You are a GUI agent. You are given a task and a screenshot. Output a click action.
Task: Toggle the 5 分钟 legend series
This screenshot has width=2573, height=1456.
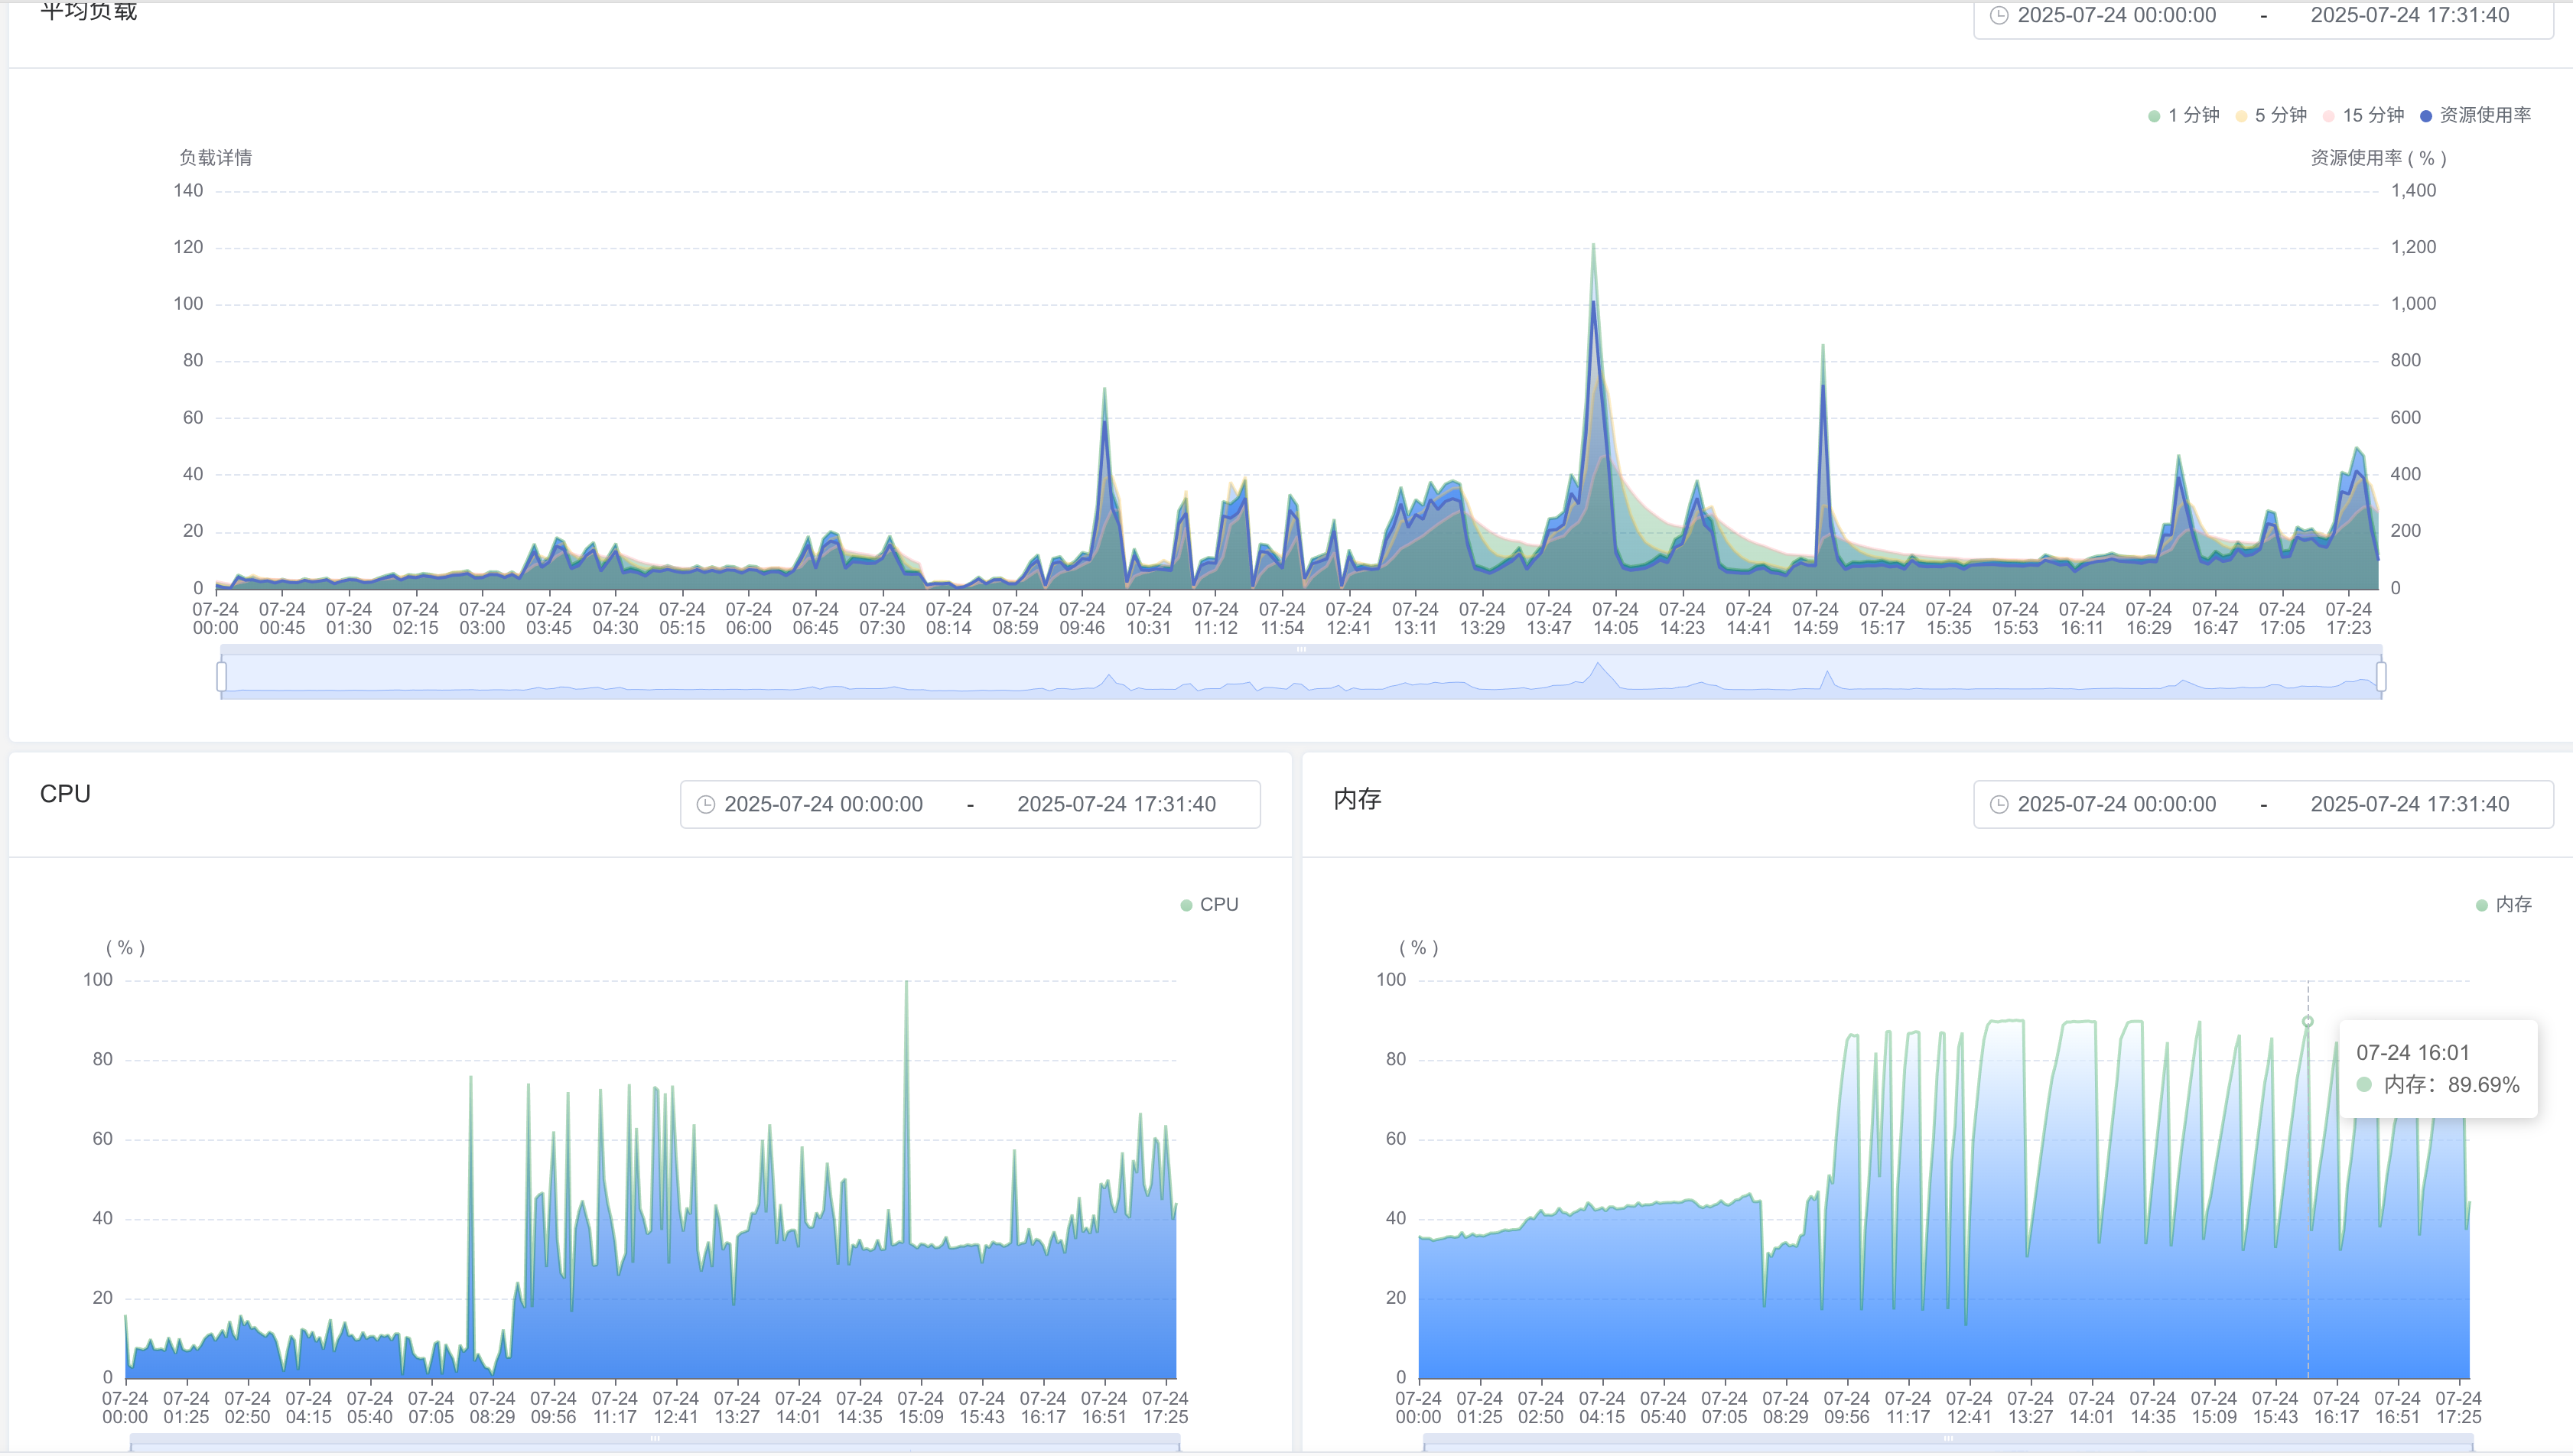click(x=2271, y=116)
